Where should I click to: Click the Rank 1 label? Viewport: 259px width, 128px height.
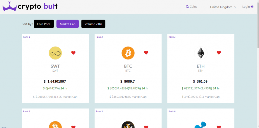26,37
